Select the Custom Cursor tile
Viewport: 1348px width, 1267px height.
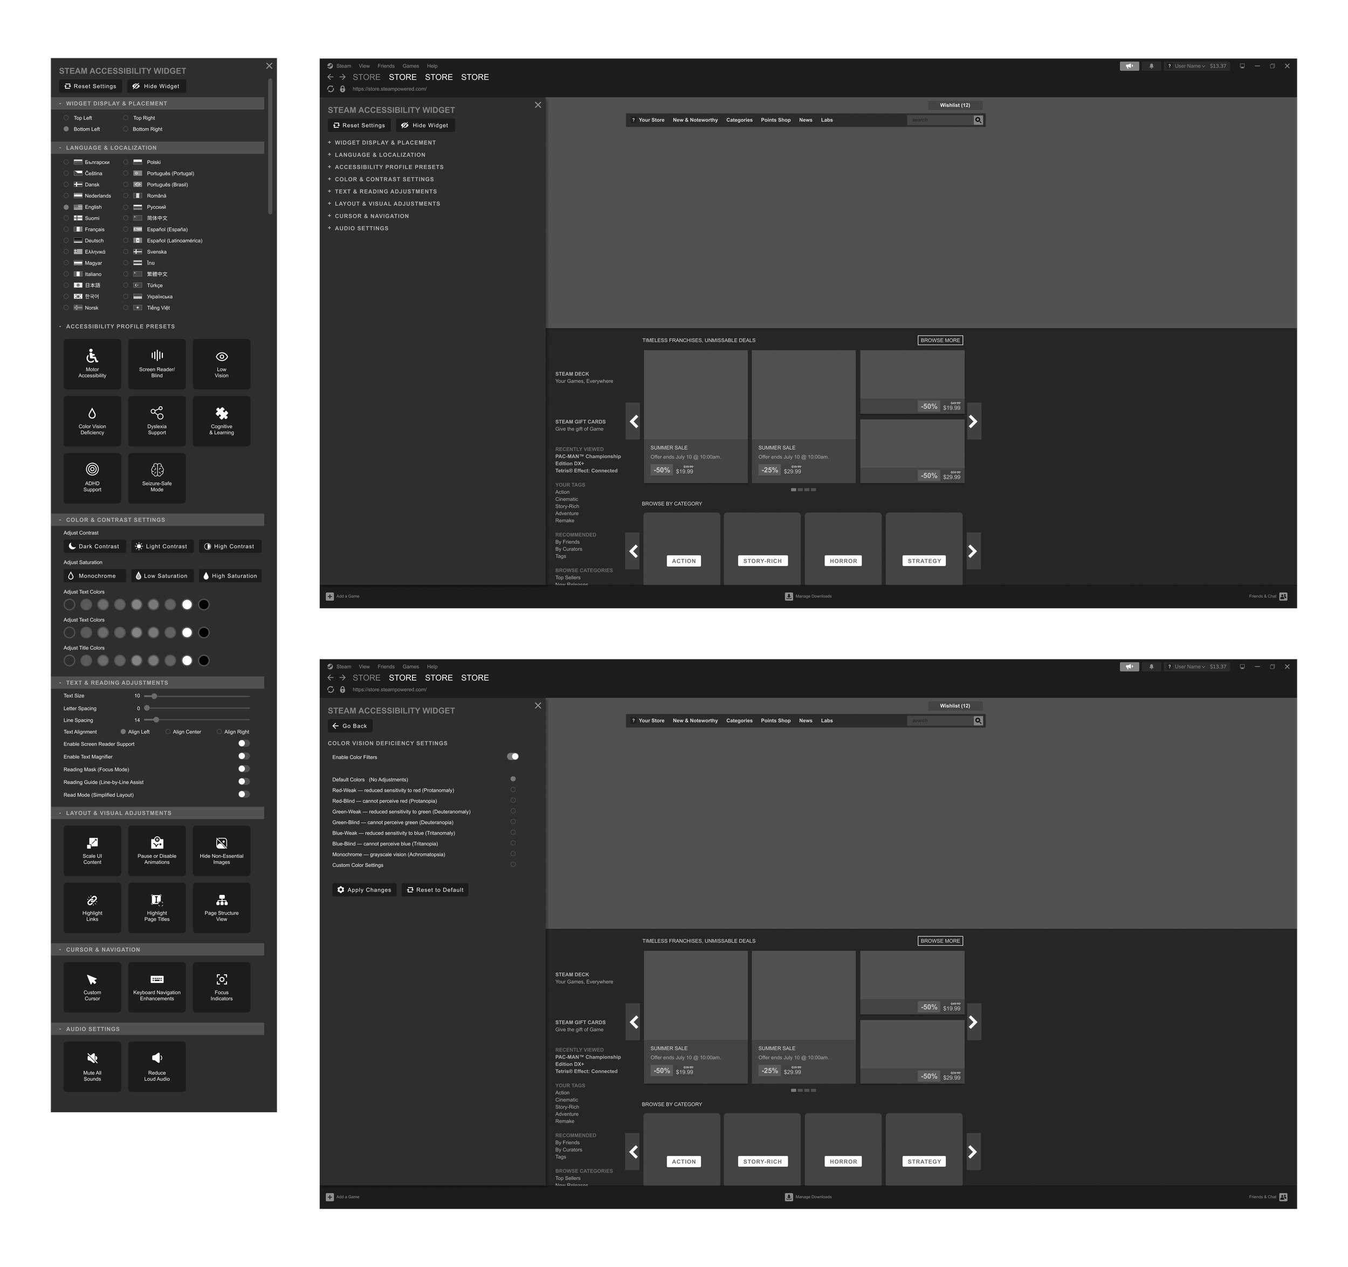(x=92, y=987)
